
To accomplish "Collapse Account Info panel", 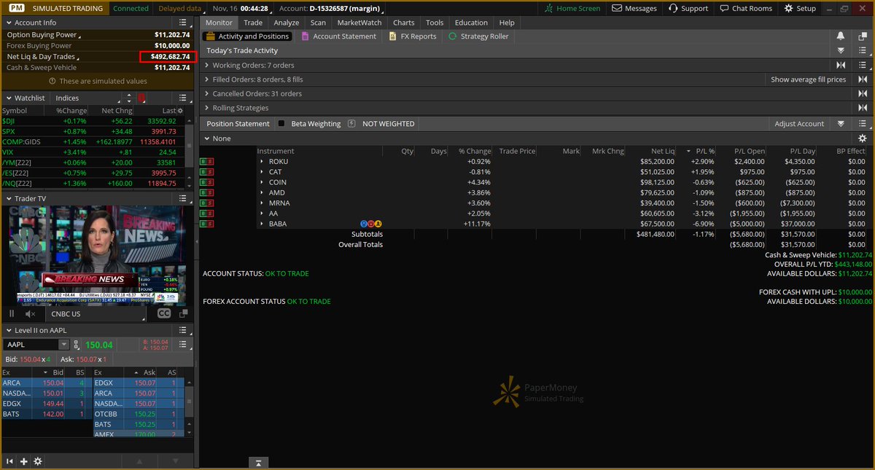I will coord(9,23).
